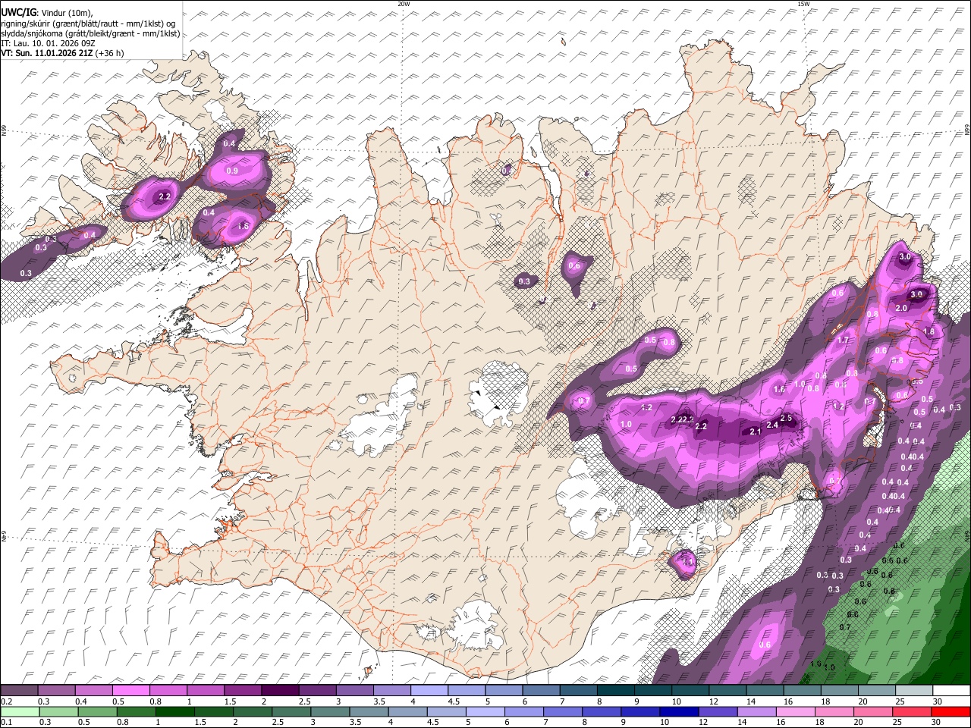
Task: Click the bright red 30 swatch, lower legend
Action: (x=951, y=711)
